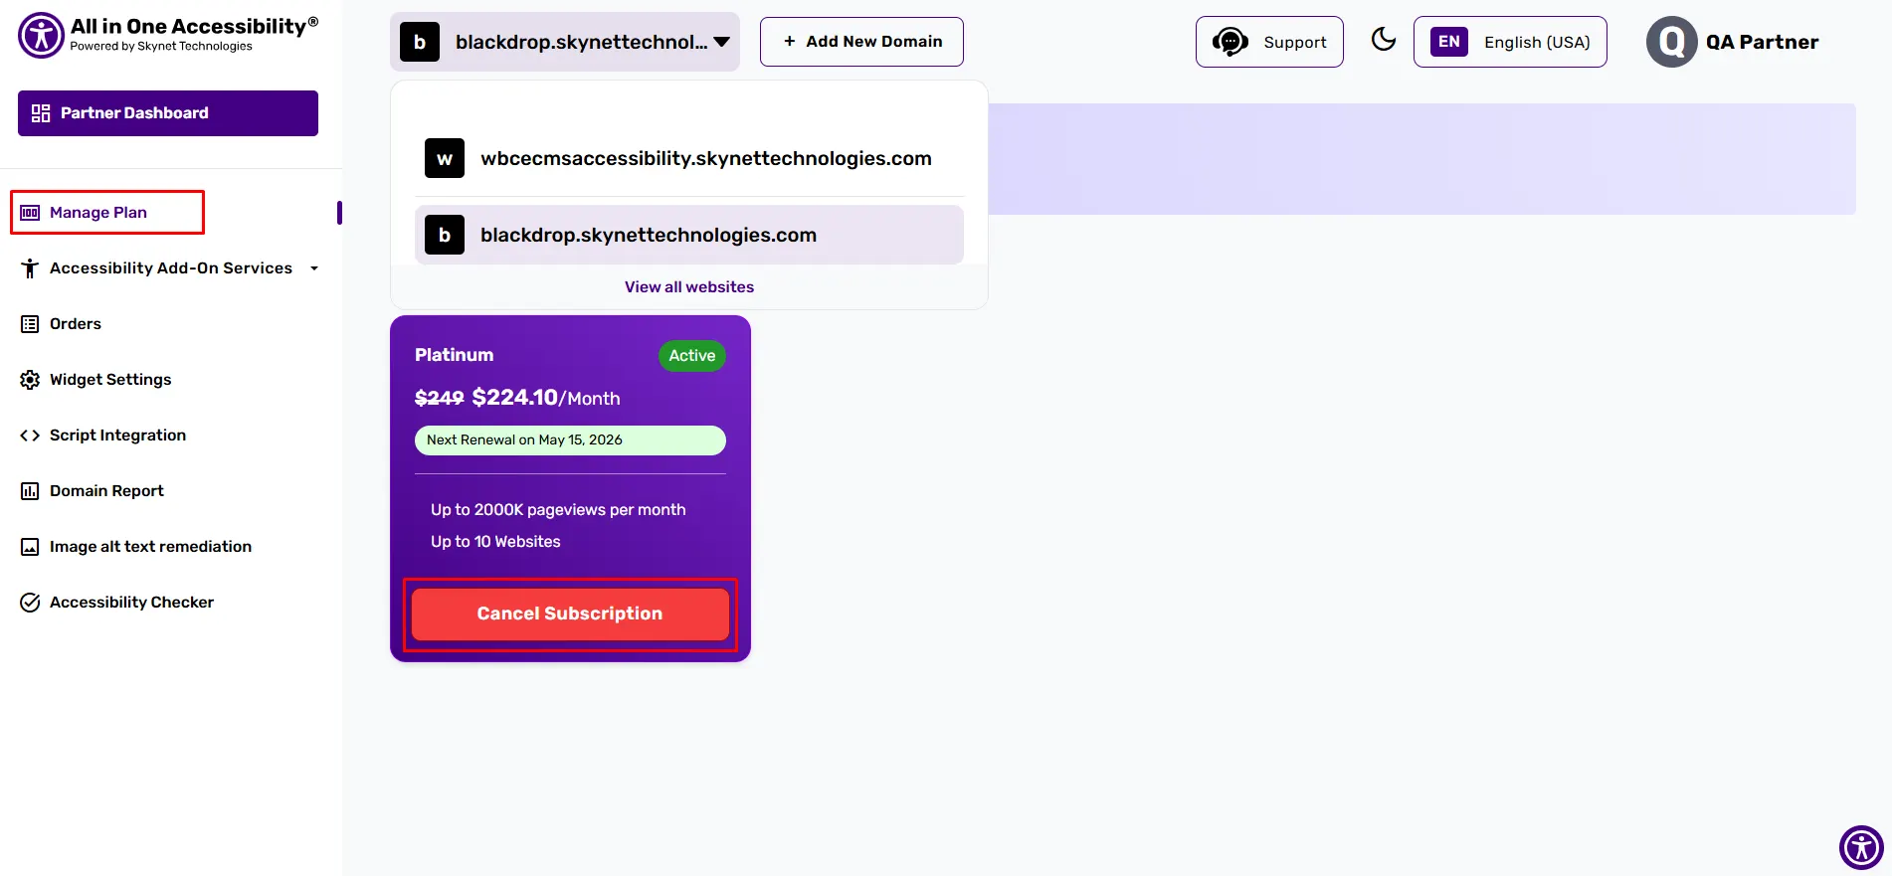
Task: Click the EN language badge
Action: coord(1449,42)
